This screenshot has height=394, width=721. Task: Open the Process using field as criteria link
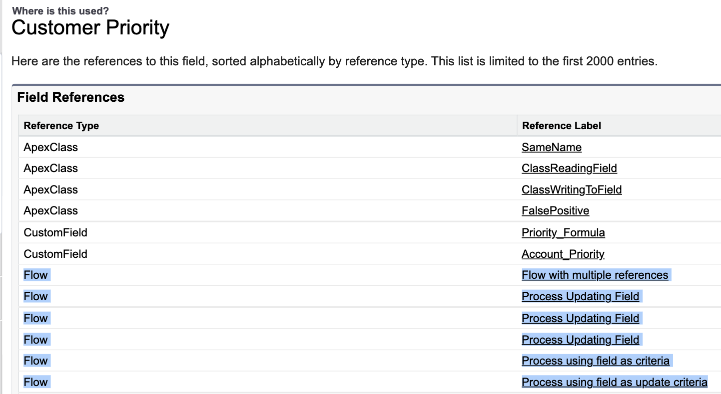click(x=596, y=361)
